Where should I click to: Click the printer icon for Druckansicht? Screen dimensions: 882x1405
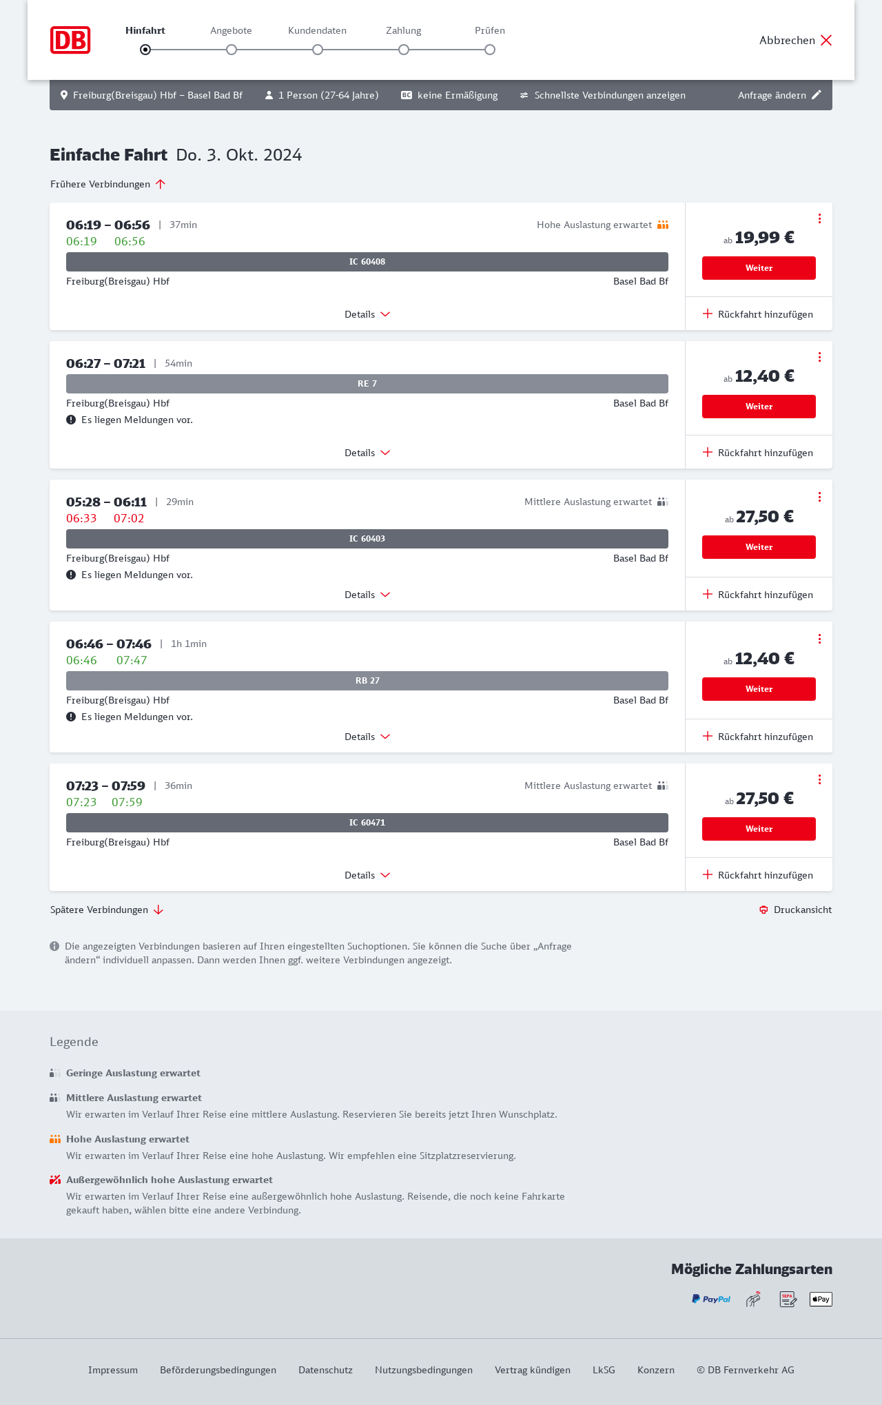tap(763, 910)
